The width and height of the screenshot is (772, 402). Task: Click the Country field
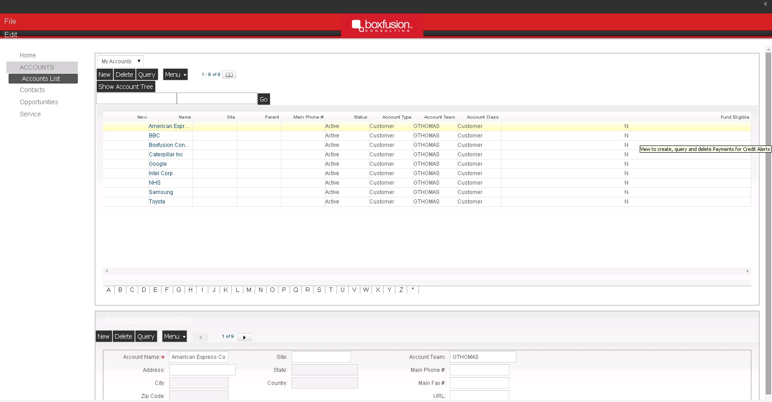coord(325,383)
